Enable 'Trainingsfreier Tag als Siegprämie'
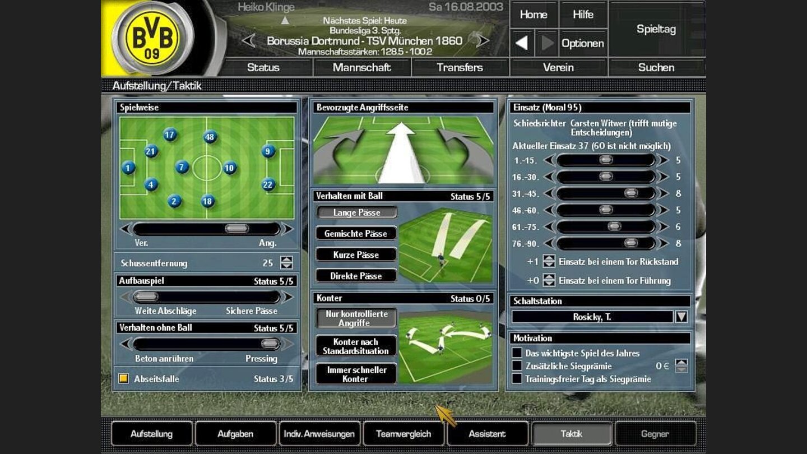This screenshot has width=807, height=454. (x=516, y=379)
